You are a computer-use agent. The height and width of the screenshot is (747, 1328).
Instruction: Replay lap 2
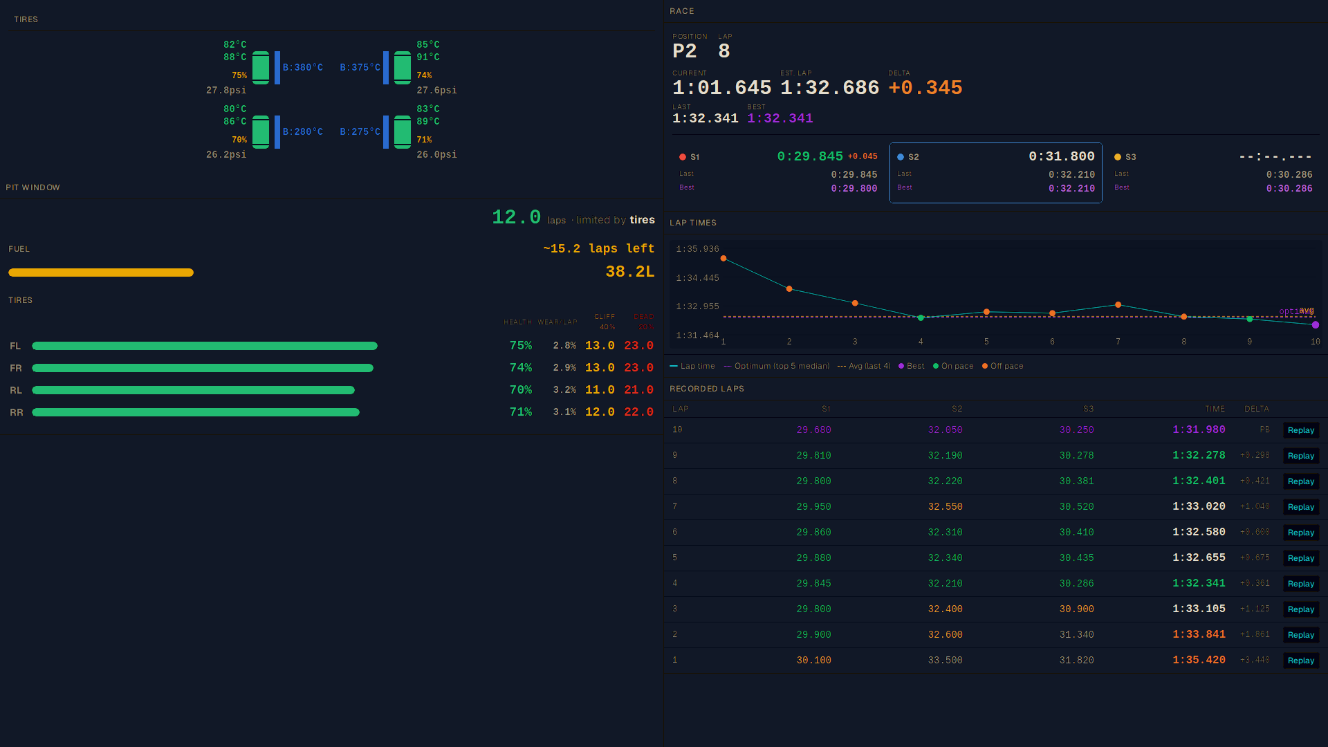coord(1301,635)
